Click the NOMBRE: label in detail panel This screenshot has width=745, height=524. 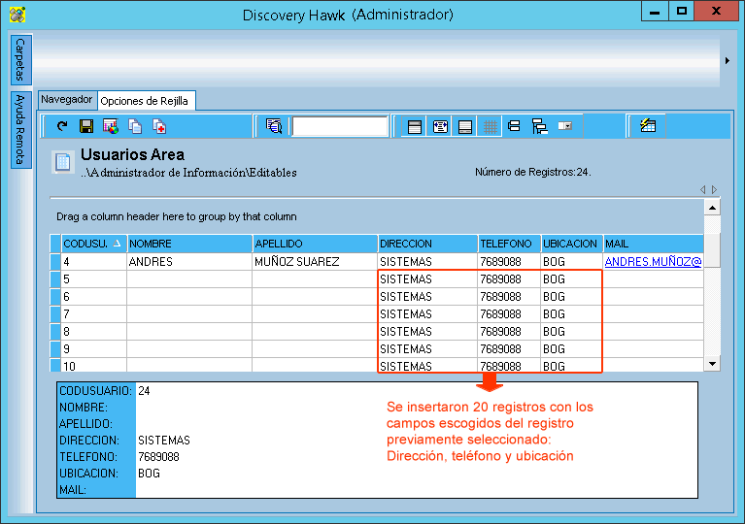click(x=84, y=408)
